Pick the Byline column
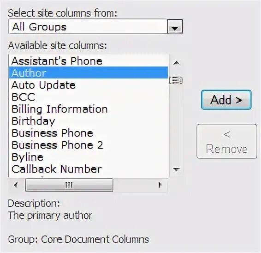This screenshot has width=261, height=253. (x=89, y=157)
